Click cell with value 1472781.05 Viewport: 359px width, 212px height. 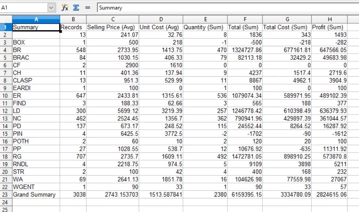click(245, 156)
